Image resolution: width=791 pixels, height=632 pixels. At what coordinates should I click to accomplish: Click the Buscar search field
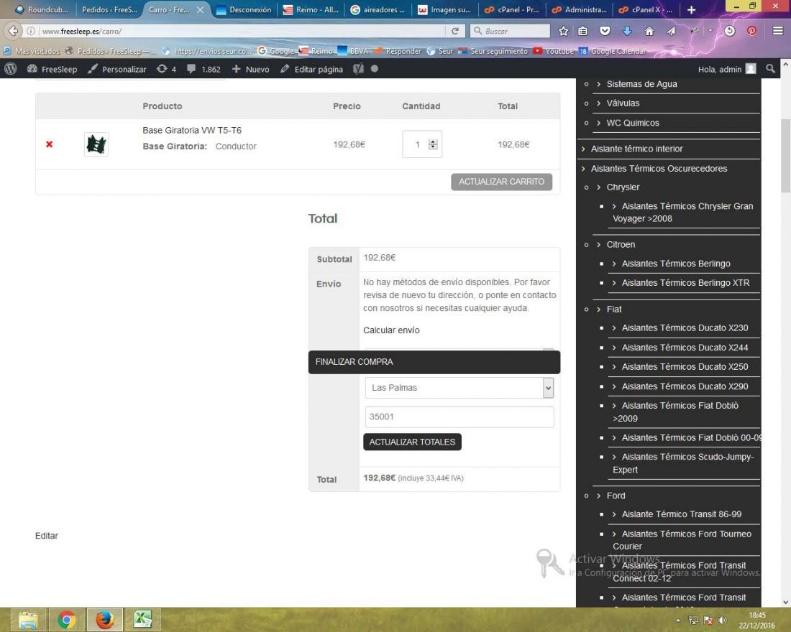(510, 32)
